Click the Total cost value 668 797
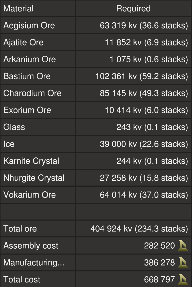The height and width of the screenshot is (287, 192). [x=160, y=279]
